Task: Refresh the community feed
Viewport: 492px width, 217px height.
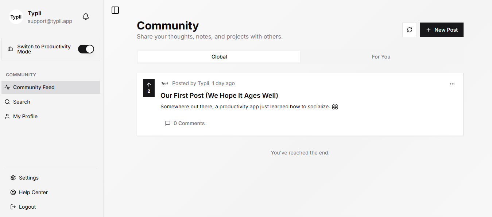Action: click(x=410, y=30)
